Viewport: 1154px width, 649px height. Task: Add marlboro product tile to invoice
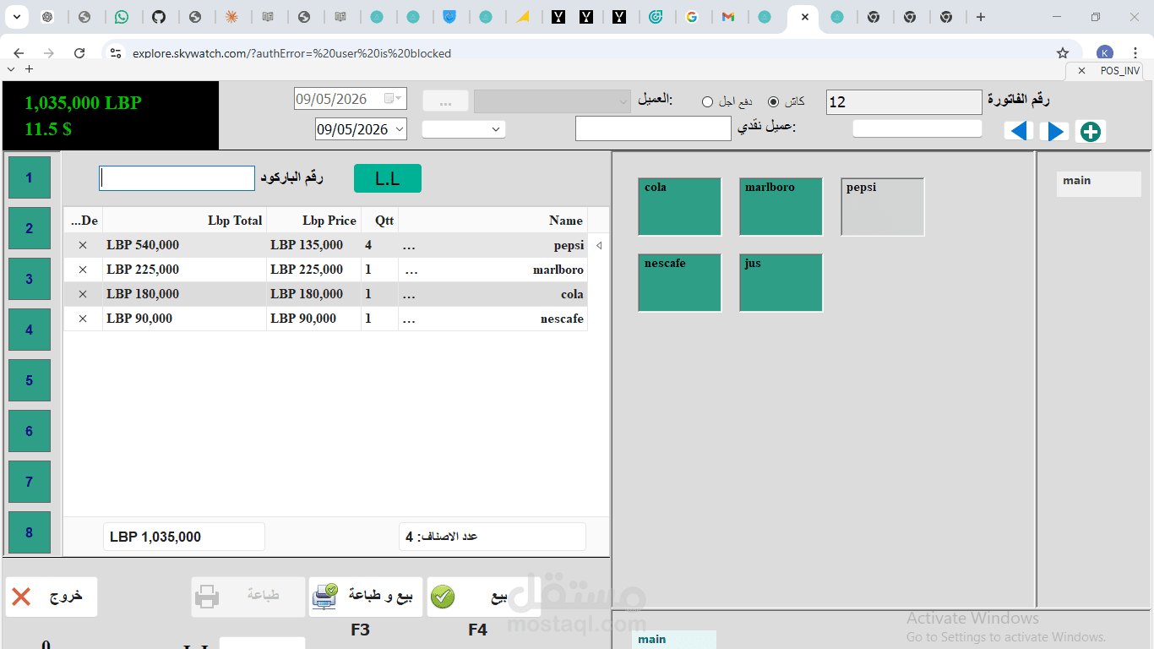pos(781,206)
